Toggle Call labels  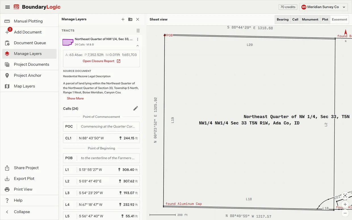[x=295, y=20]
